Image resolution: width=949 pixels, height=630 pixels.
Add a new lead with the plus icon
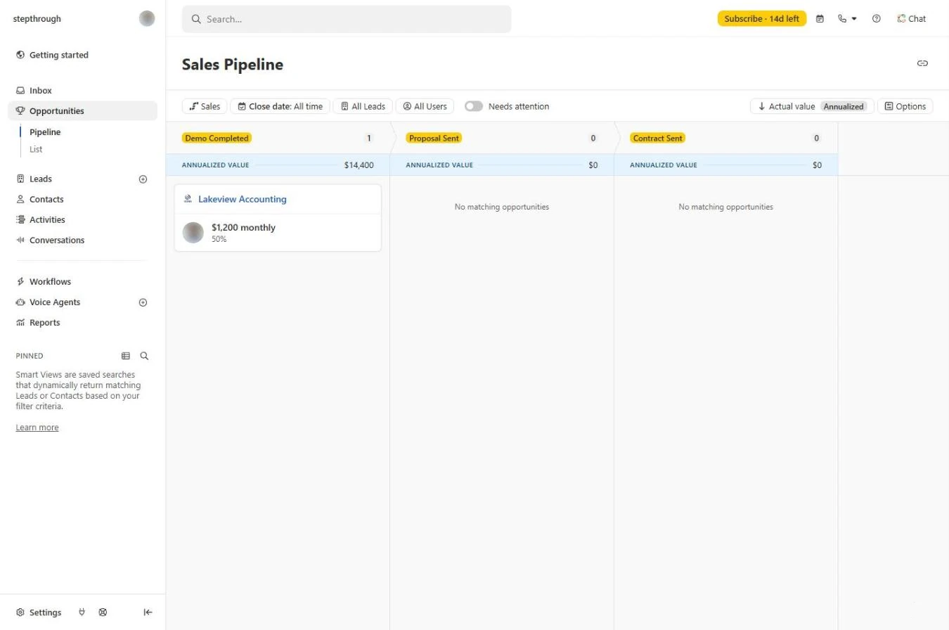coord(143,179)
